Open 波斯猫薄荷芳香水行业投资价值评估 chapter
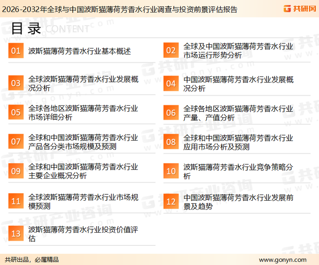 tap(83, 234)
